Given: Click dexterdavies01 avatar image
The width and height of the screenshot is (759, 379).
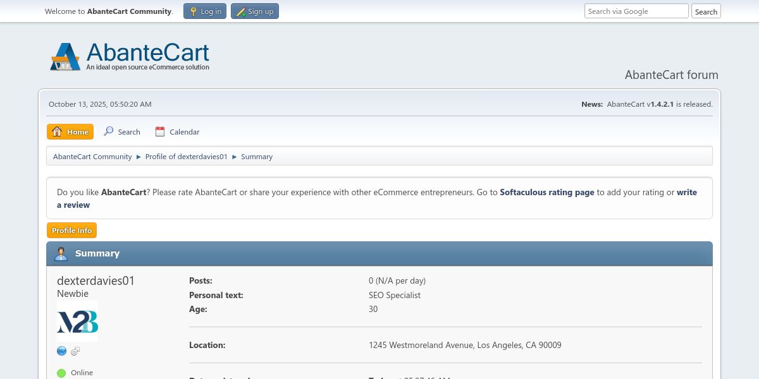Looking at the screenshot, I should (77, 321).
